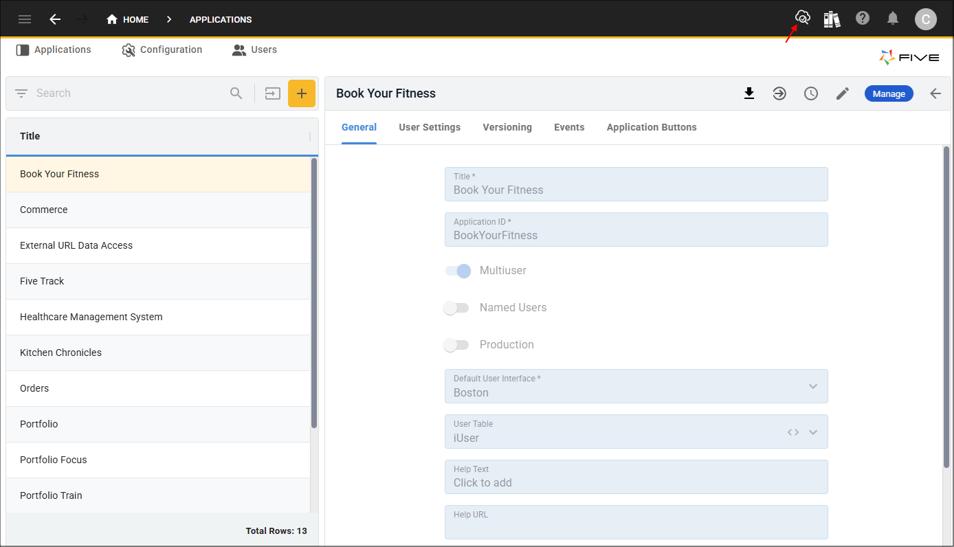Open the Application Buttons tab
This screenshot has height=547, width=954.
click(652, 127)
